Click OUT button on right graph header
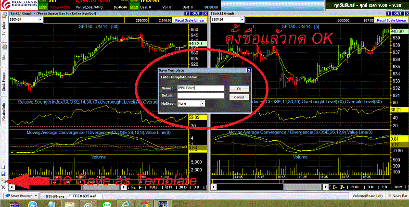The width and height of the screenshot is (409, 207). [x=398, y=13]
